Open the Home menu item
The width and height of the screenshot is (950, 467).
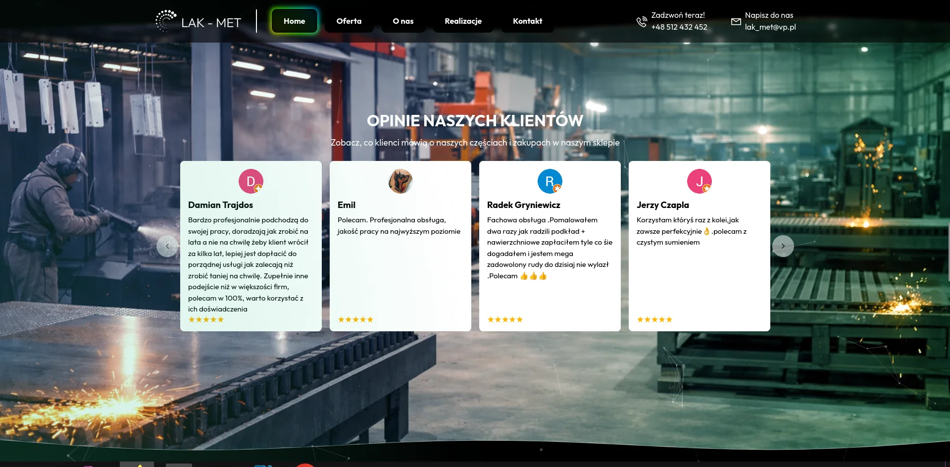[x=294, y=21]
